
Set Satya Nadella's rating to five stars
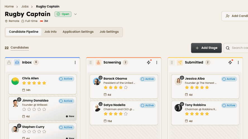[x=126, y=114]
